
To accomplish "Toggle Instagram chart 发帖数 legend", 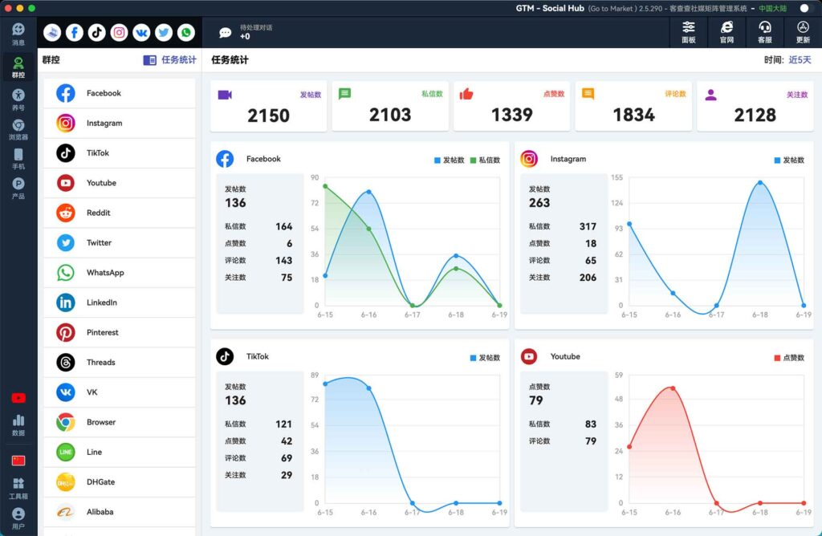I will coord(789,160).
